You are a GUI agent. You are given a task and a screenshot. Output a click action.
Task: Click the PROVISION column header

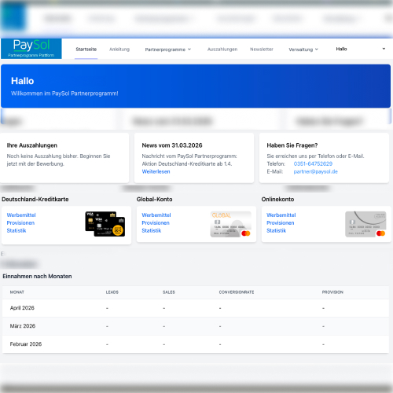(332, 292)
